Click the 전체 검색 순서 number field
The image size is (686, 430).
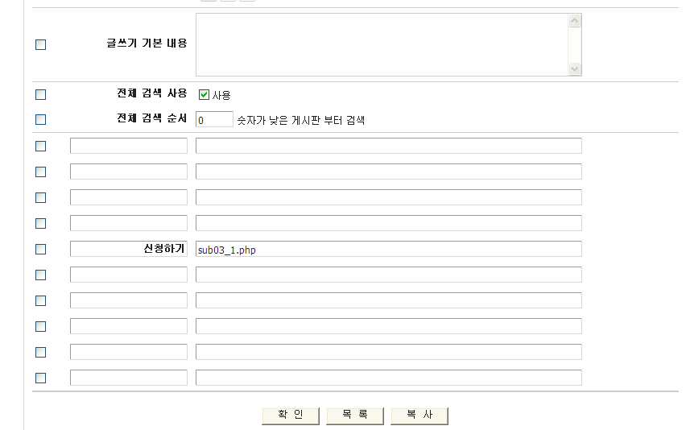(x=214, y=119)
